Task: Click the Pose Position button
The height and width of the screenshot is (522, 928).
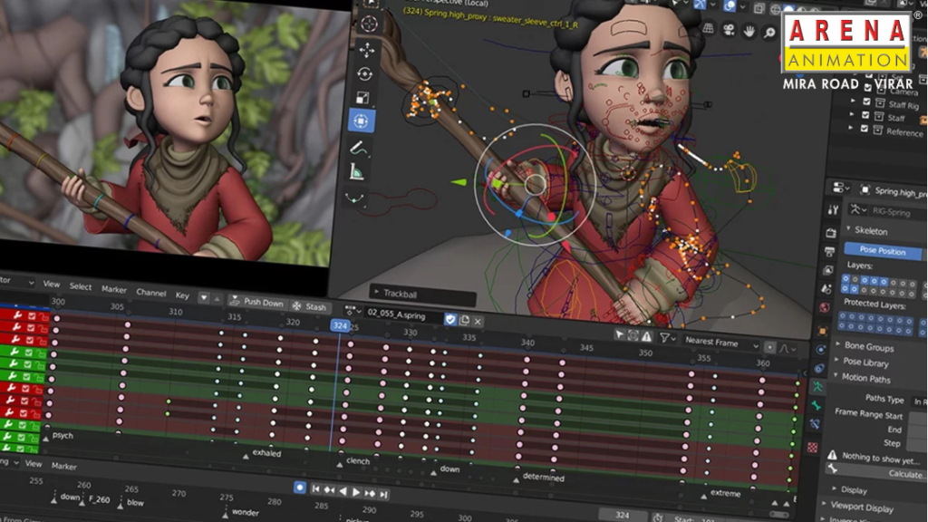Action: [x=882, y=251]
